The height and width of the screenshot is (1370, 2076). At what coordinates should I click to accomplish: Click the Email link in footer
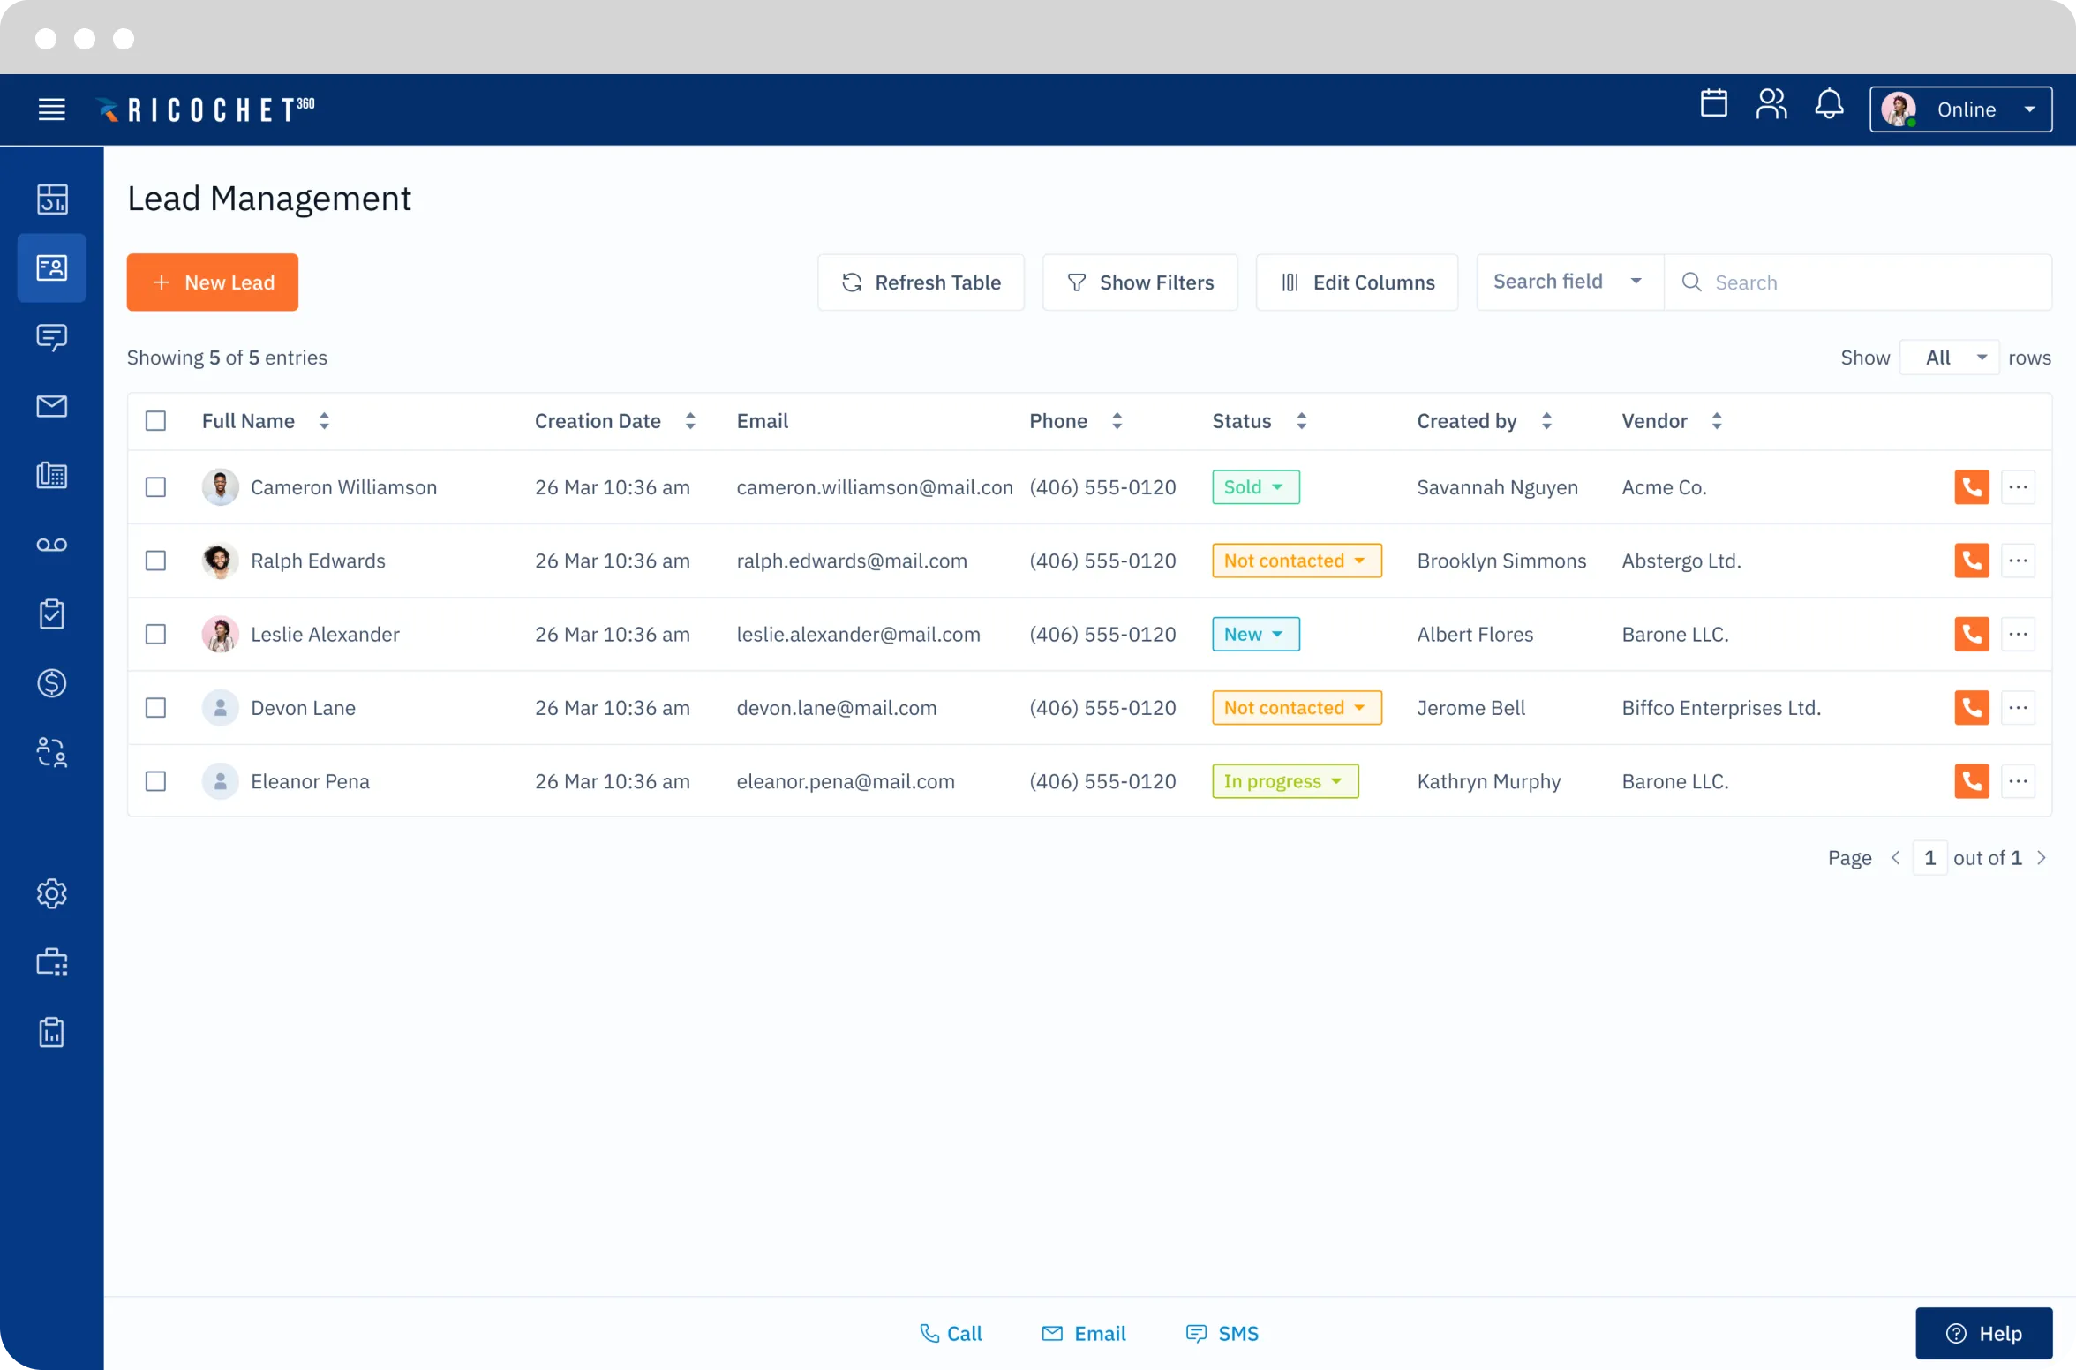[1084, 1333]
